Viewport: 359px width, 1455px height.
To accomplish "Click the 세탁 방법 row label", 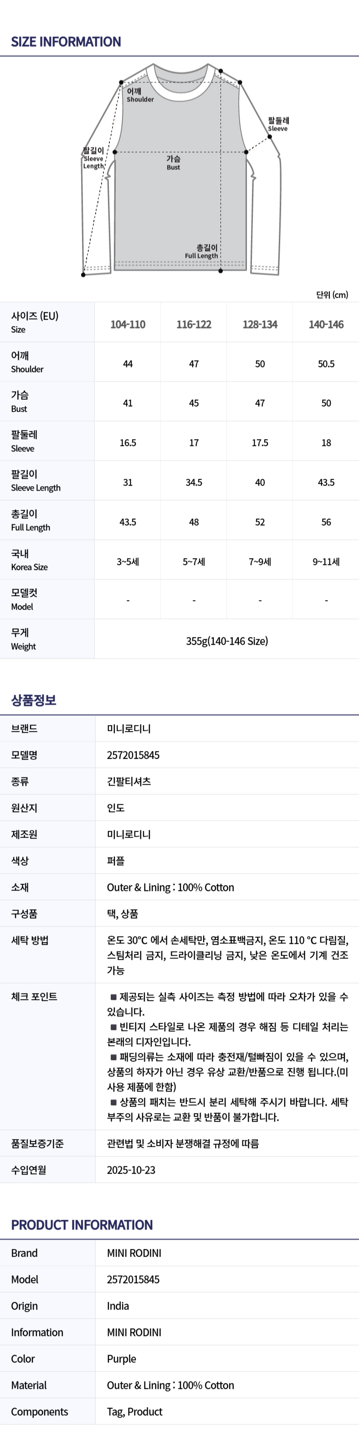I will (x=30, y=940).
